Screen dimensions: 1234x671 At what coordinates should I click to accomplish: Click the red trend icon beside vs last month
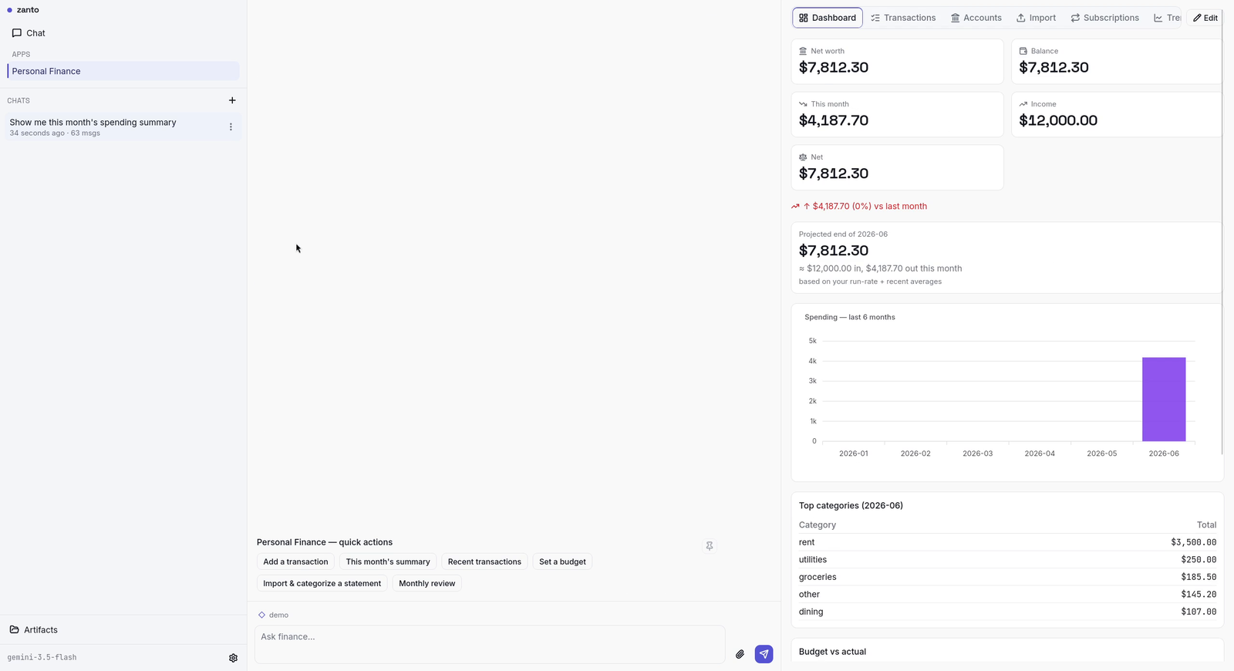click(x=795, y=207)
